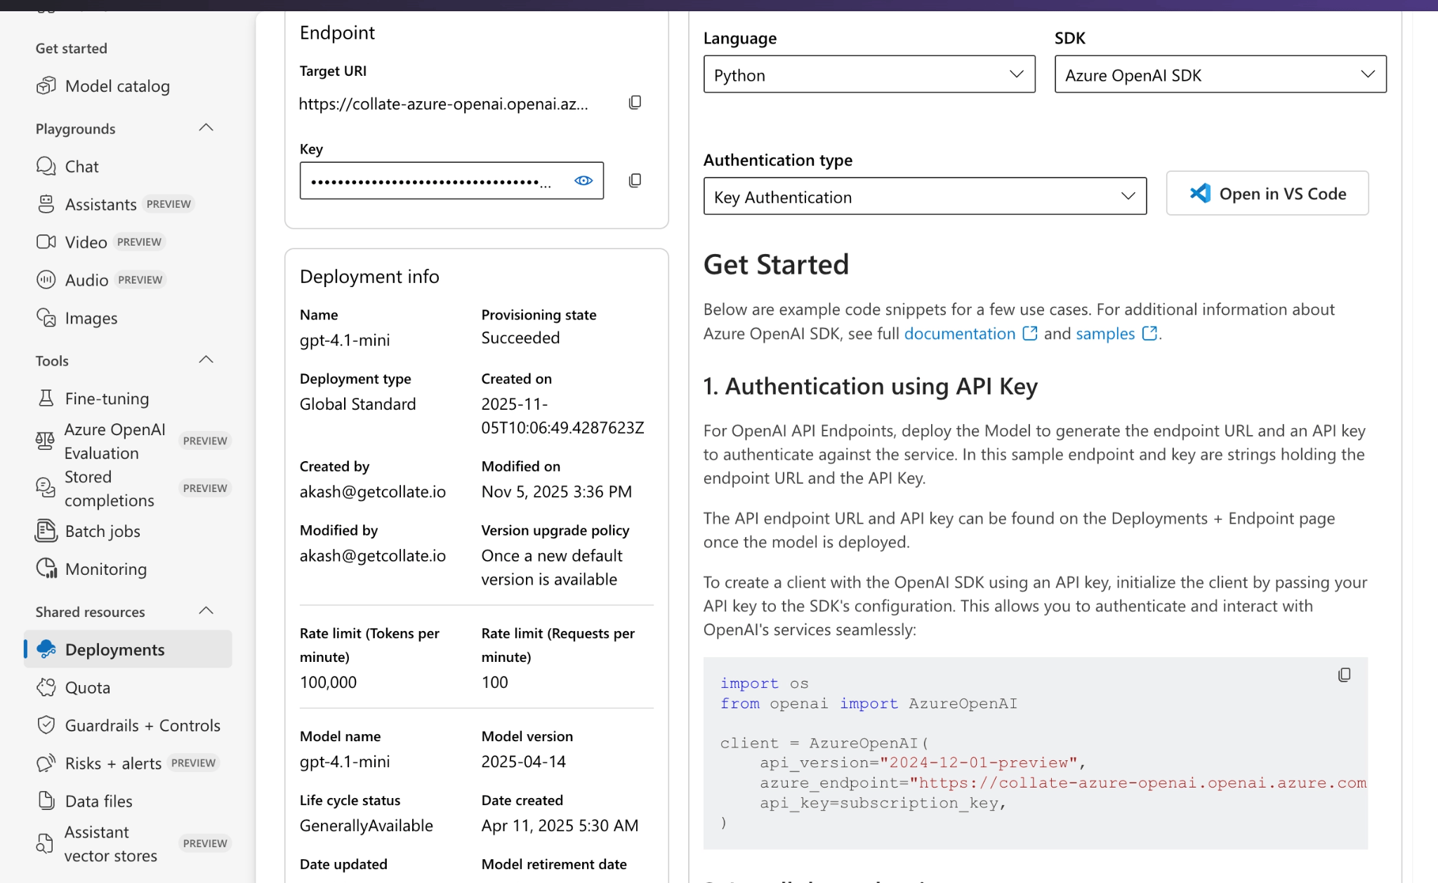
Task: Click the Risks + alerts icon
Action: tap(46, 763)
